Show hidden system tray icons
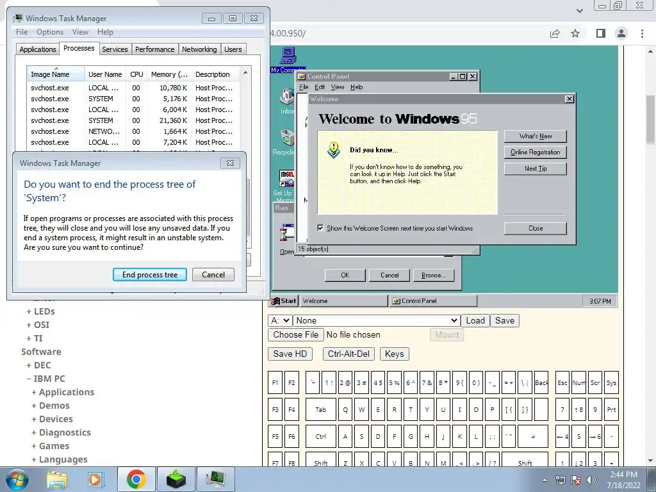656x492 pixels. (x=545, y=480)
